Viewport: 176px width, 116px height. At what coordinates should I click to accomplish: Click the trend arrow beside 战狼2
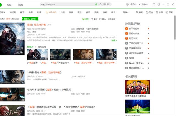click(x=148, y=58)
